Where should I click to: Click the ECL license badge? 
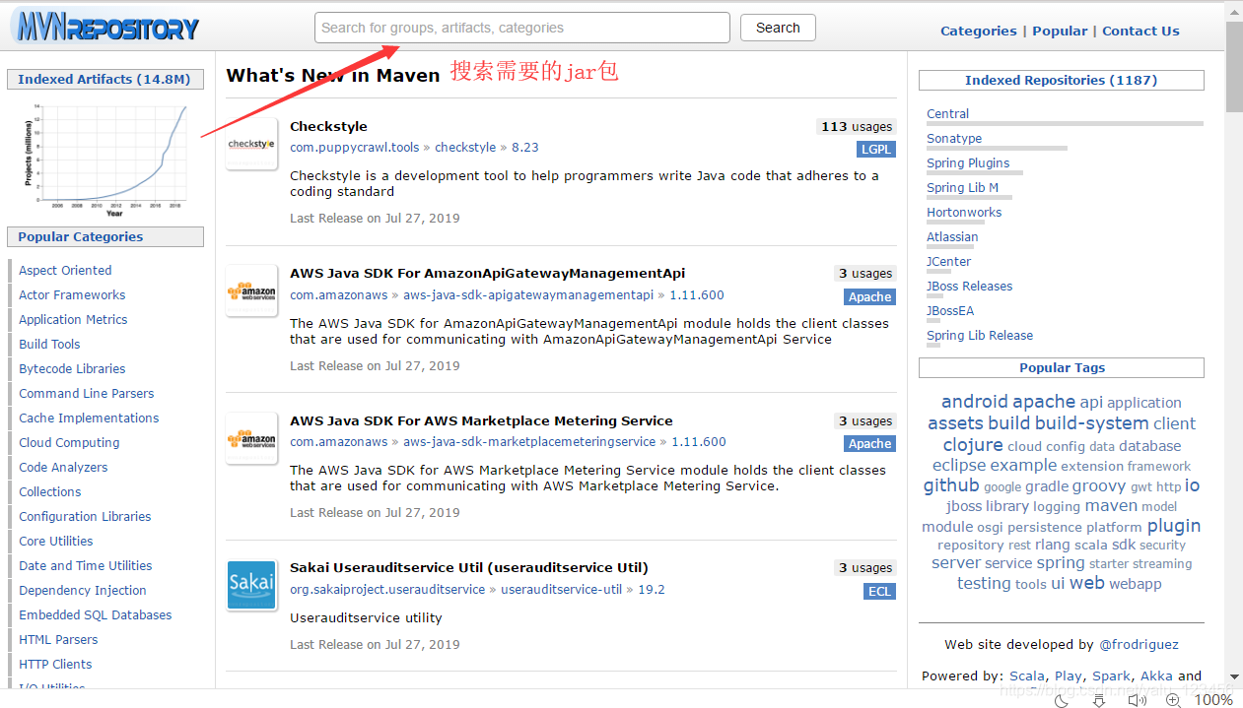tap(879, 591)
